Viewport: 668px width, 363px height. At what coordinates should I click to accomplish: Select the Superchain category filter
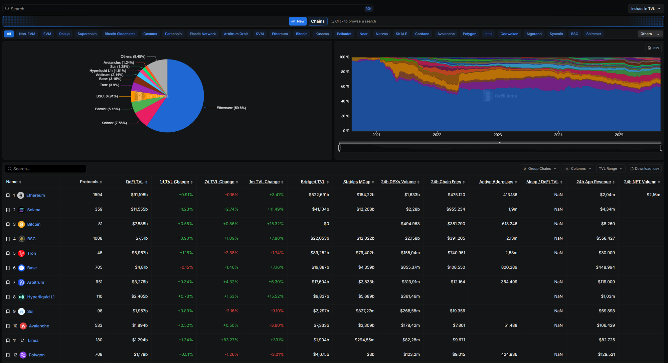(x=87, y=34)
